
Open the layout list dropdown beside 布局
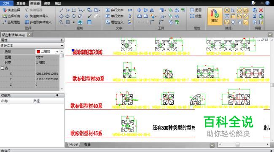coord(212,145)
